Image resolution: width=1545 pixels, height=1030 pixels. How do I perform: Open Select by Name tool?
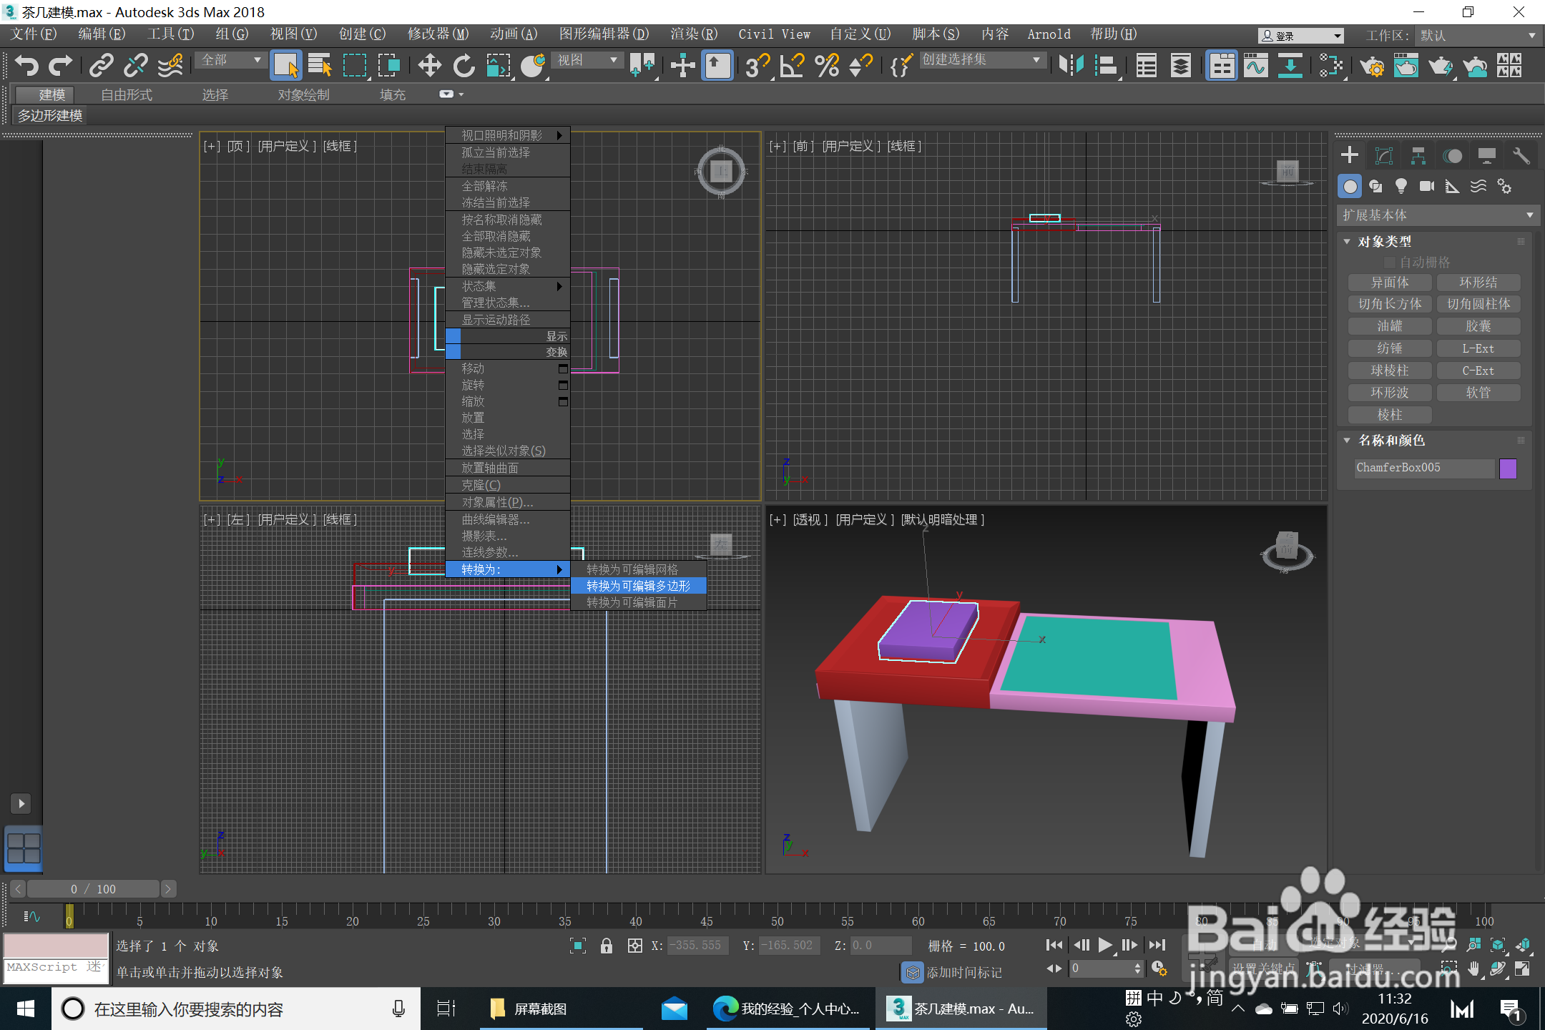[320, 66]
